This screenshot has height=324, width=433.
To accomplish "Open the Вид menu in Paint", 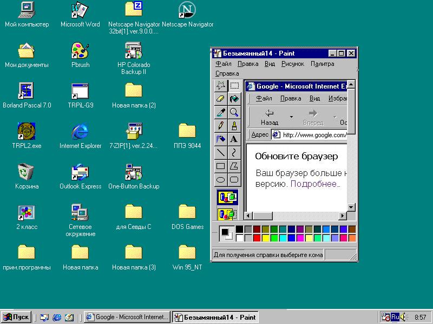I will point(270,64).
